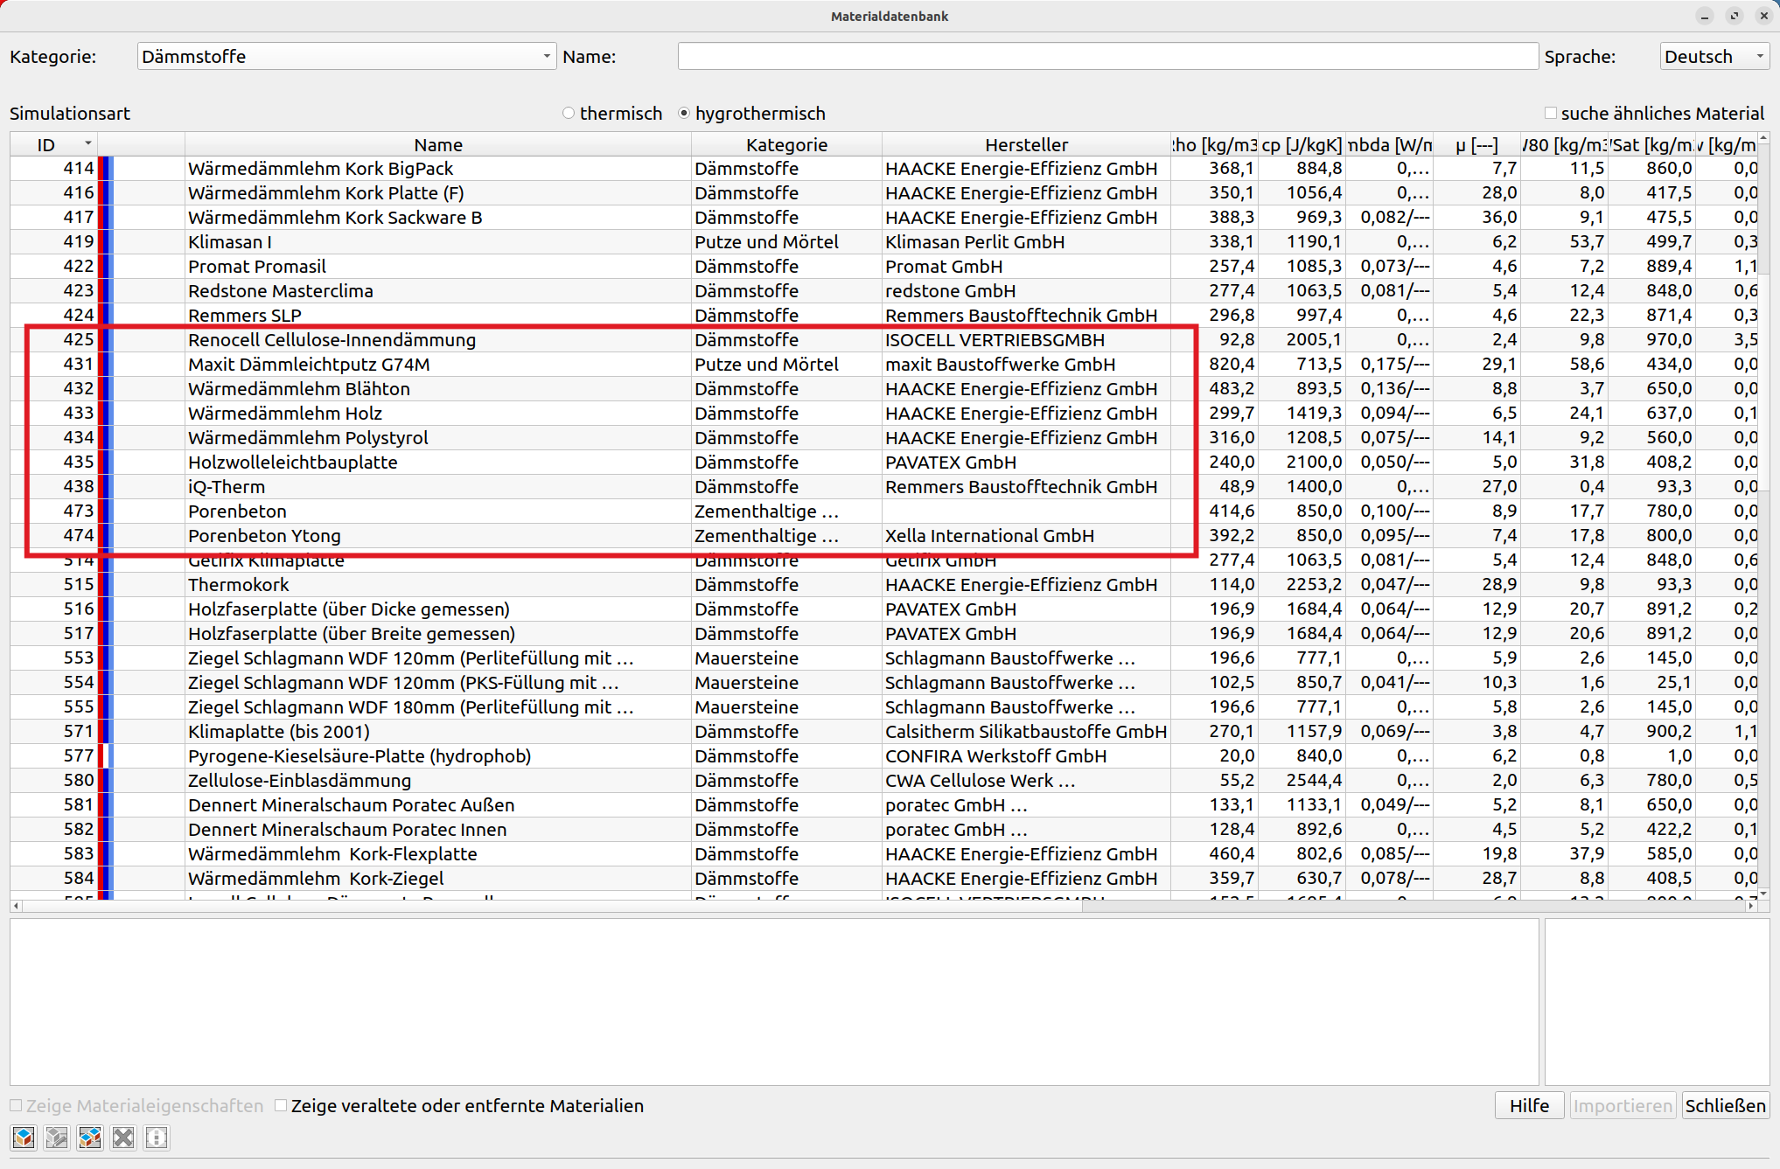Select 'Dennert Mineralschaum Poratec Innen' row
This screenshot has width=1780, height=1169.
883,829
